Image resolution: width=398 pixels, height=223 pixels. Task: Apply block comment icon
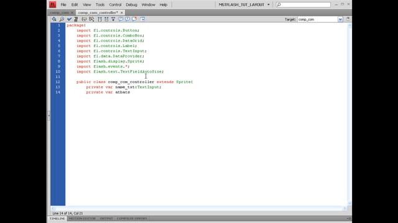pyautogui.click(x=121, y=19)
